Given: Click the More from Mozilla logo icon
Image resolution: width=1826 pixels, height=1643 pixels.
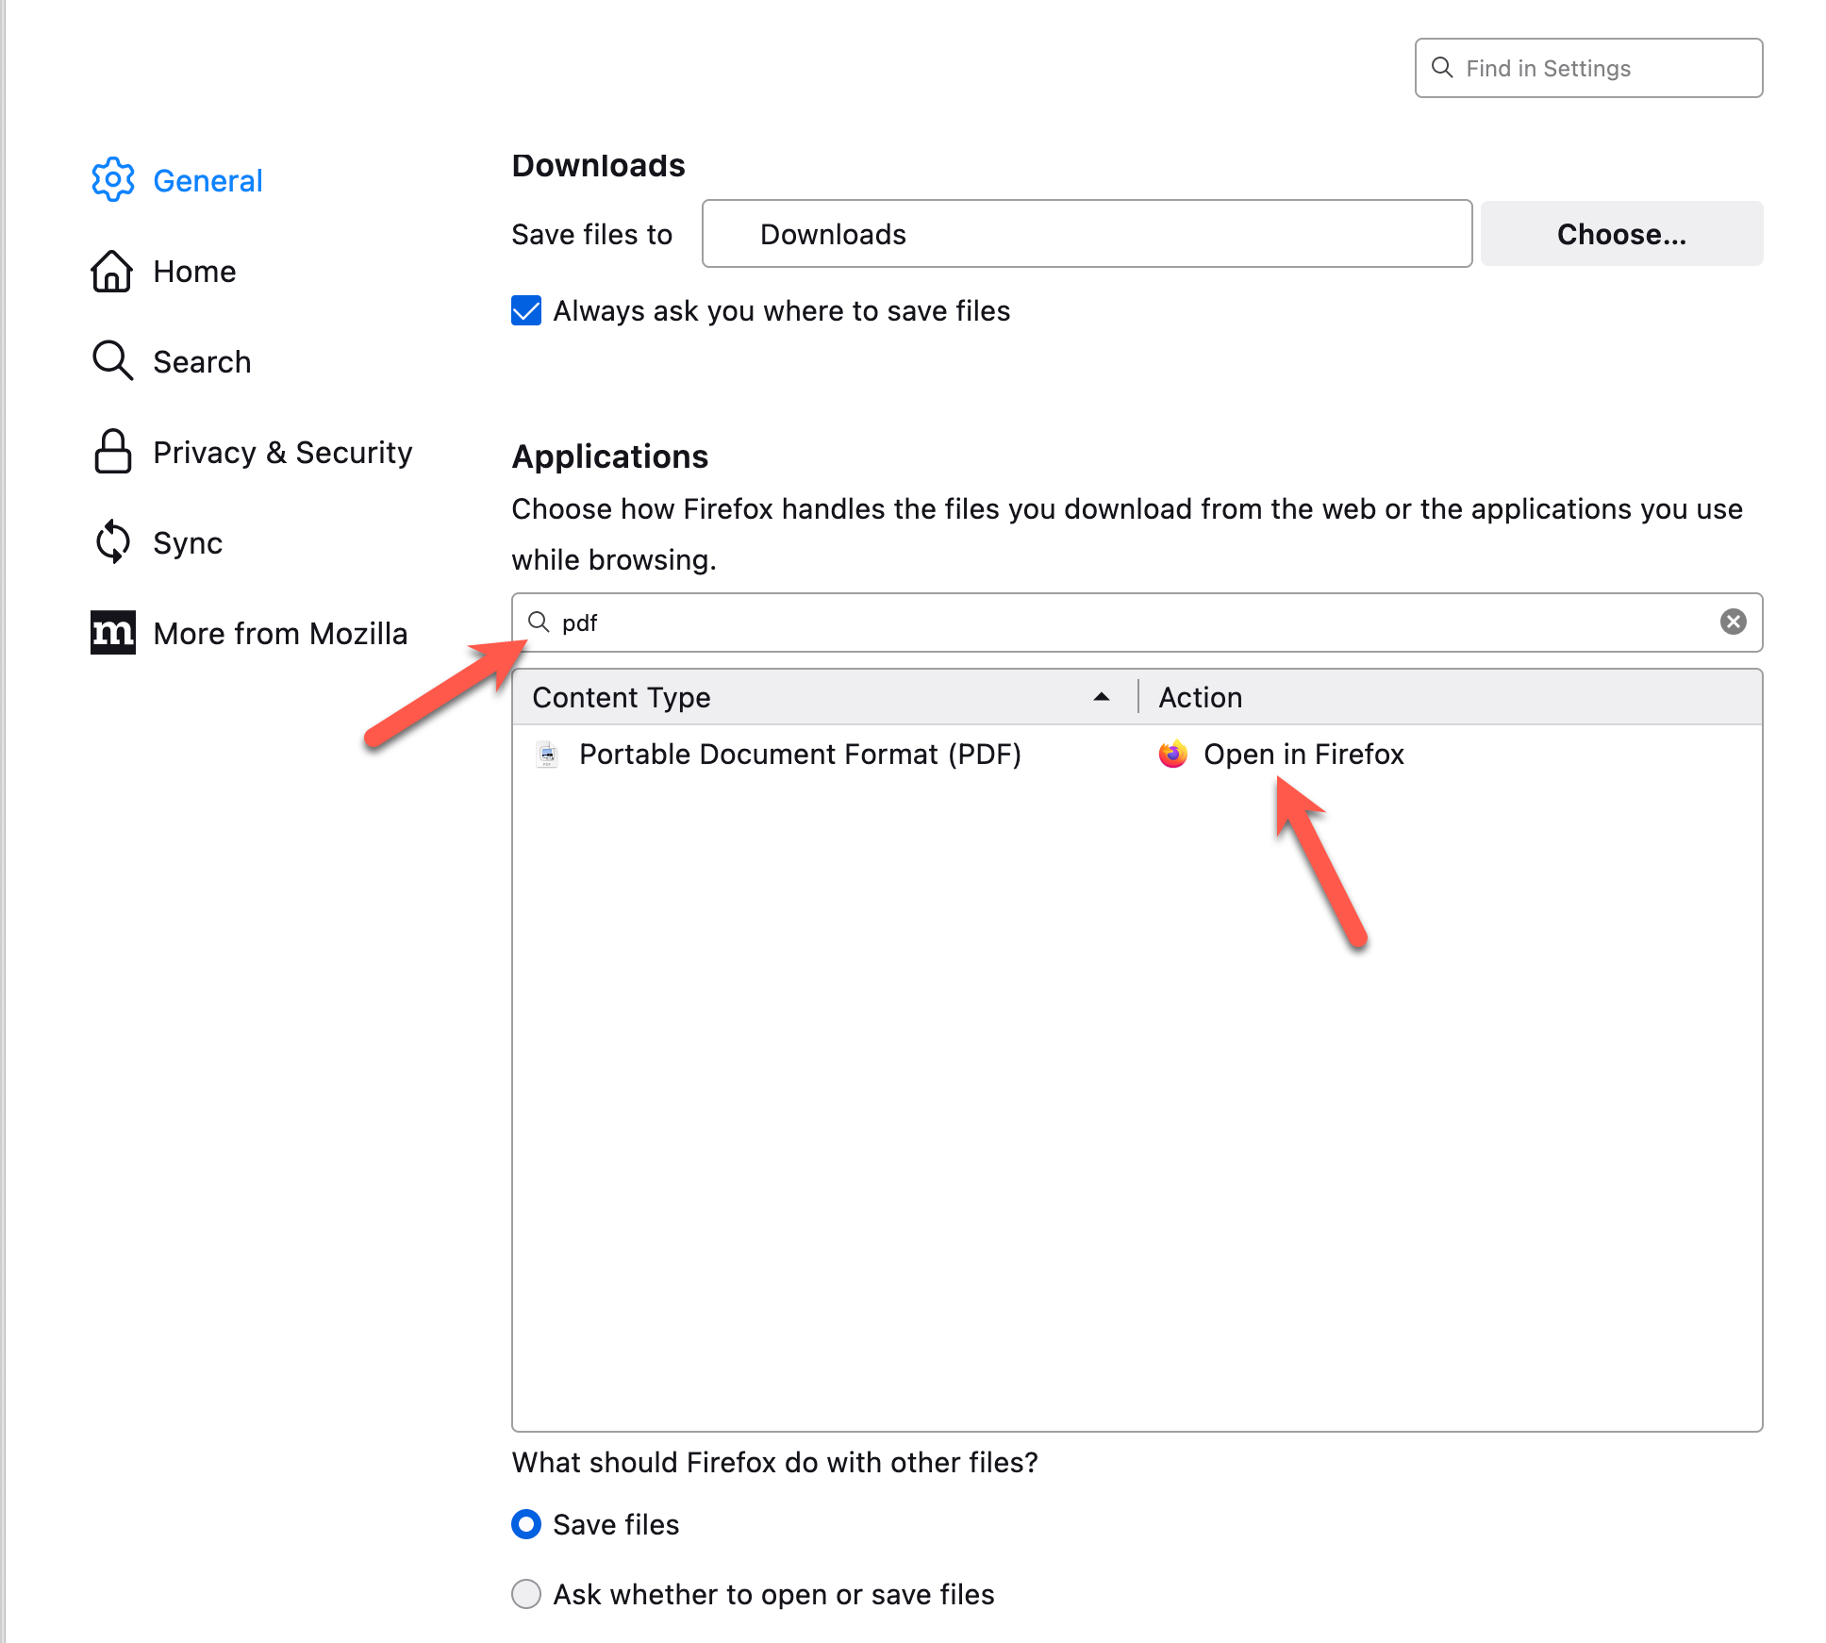Looking at the screenshot, I should (112, 633).
